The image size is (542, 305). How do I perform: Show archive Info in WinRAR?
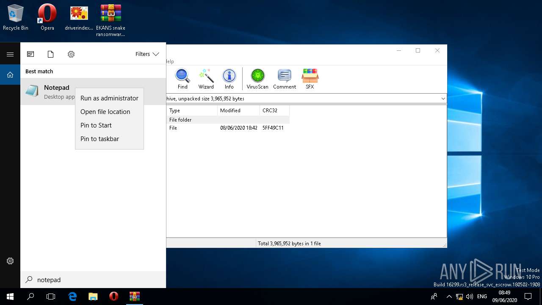pos(229,79)
